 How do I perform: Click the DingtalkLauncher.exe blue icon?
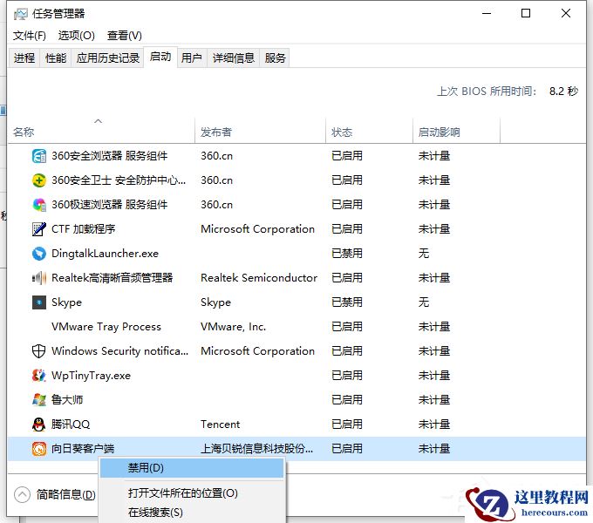39,253
